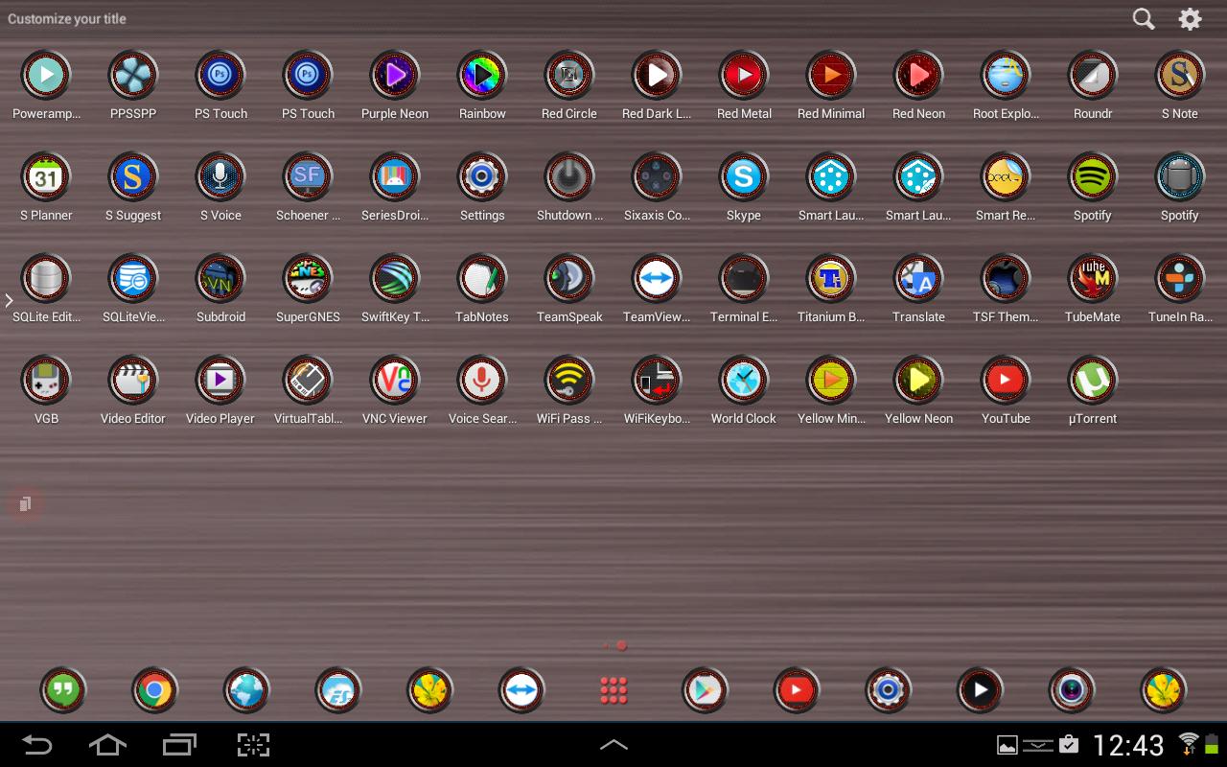Select Titanium Backup
Image resolution: width=1227 pixels, height=767 pixels.
click(831, 278)
